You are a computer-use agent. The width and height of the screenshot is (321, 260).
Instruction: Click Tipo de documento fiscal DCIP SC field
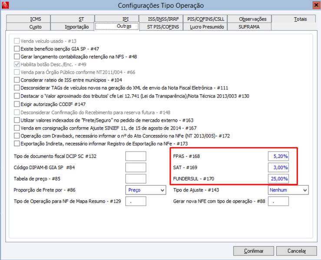[x=136, y=156]
